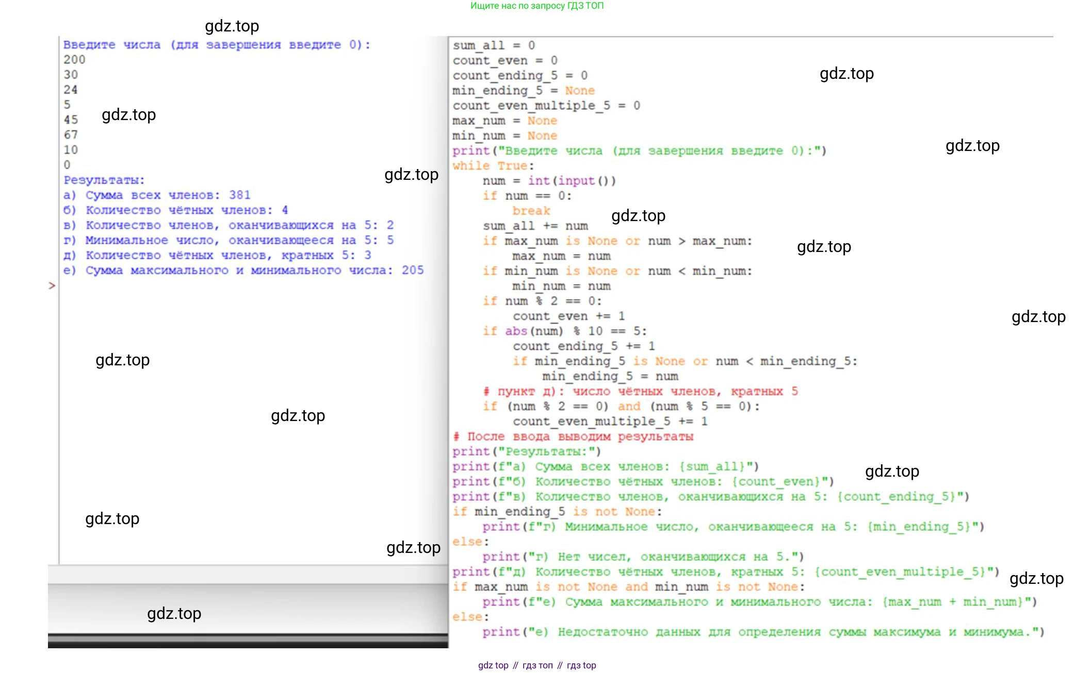1075x673 pixels.
Task: Select the input value 30 in console
Action: 71,75
